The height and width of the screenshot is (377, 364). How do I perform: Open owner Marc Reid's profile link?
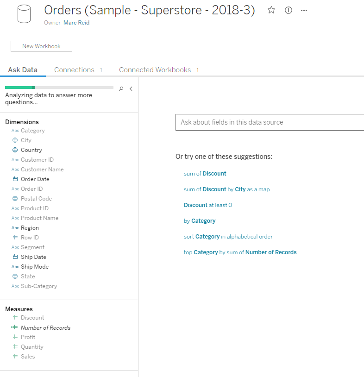(x=76, y=23)
